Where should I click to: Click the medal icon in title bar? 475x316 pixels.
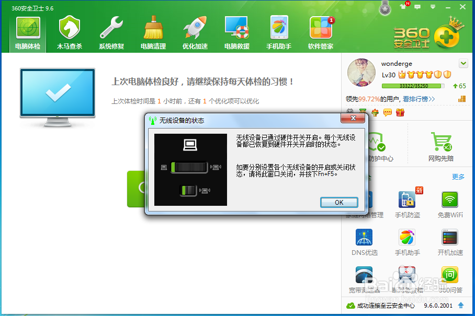385,8
